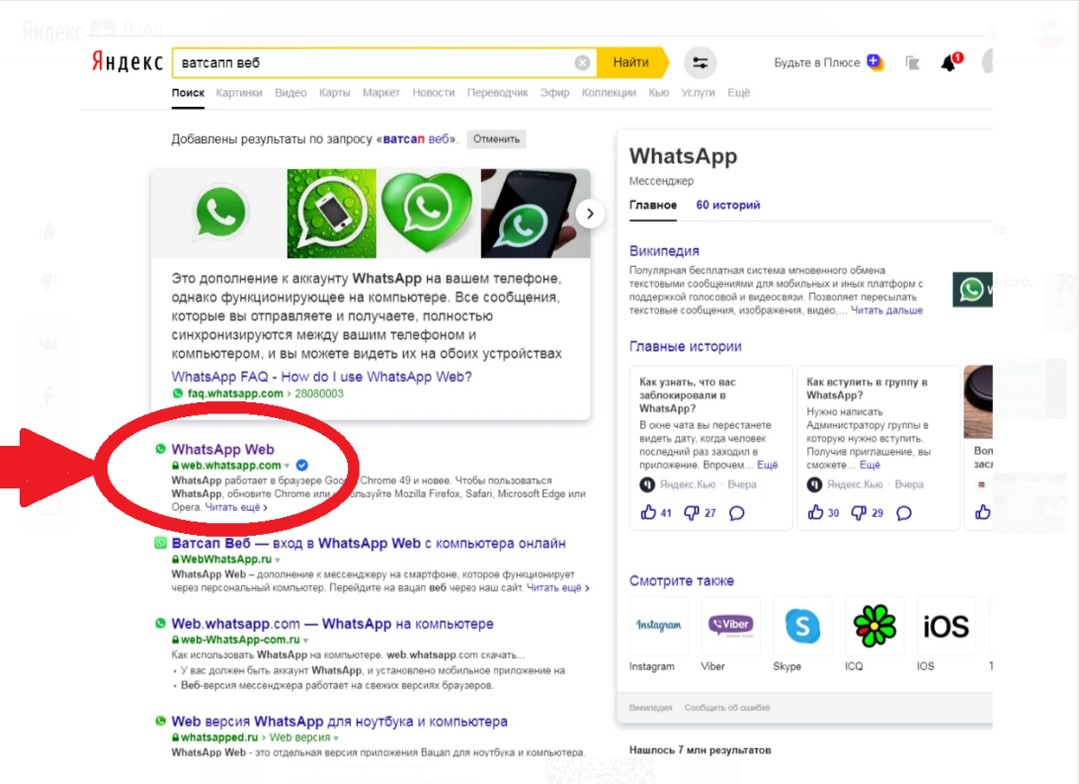Click favicon beside 'Ватсап Веб — вход' result
This screenshot has width=1079, height=784.
click(x=160, y=543)
